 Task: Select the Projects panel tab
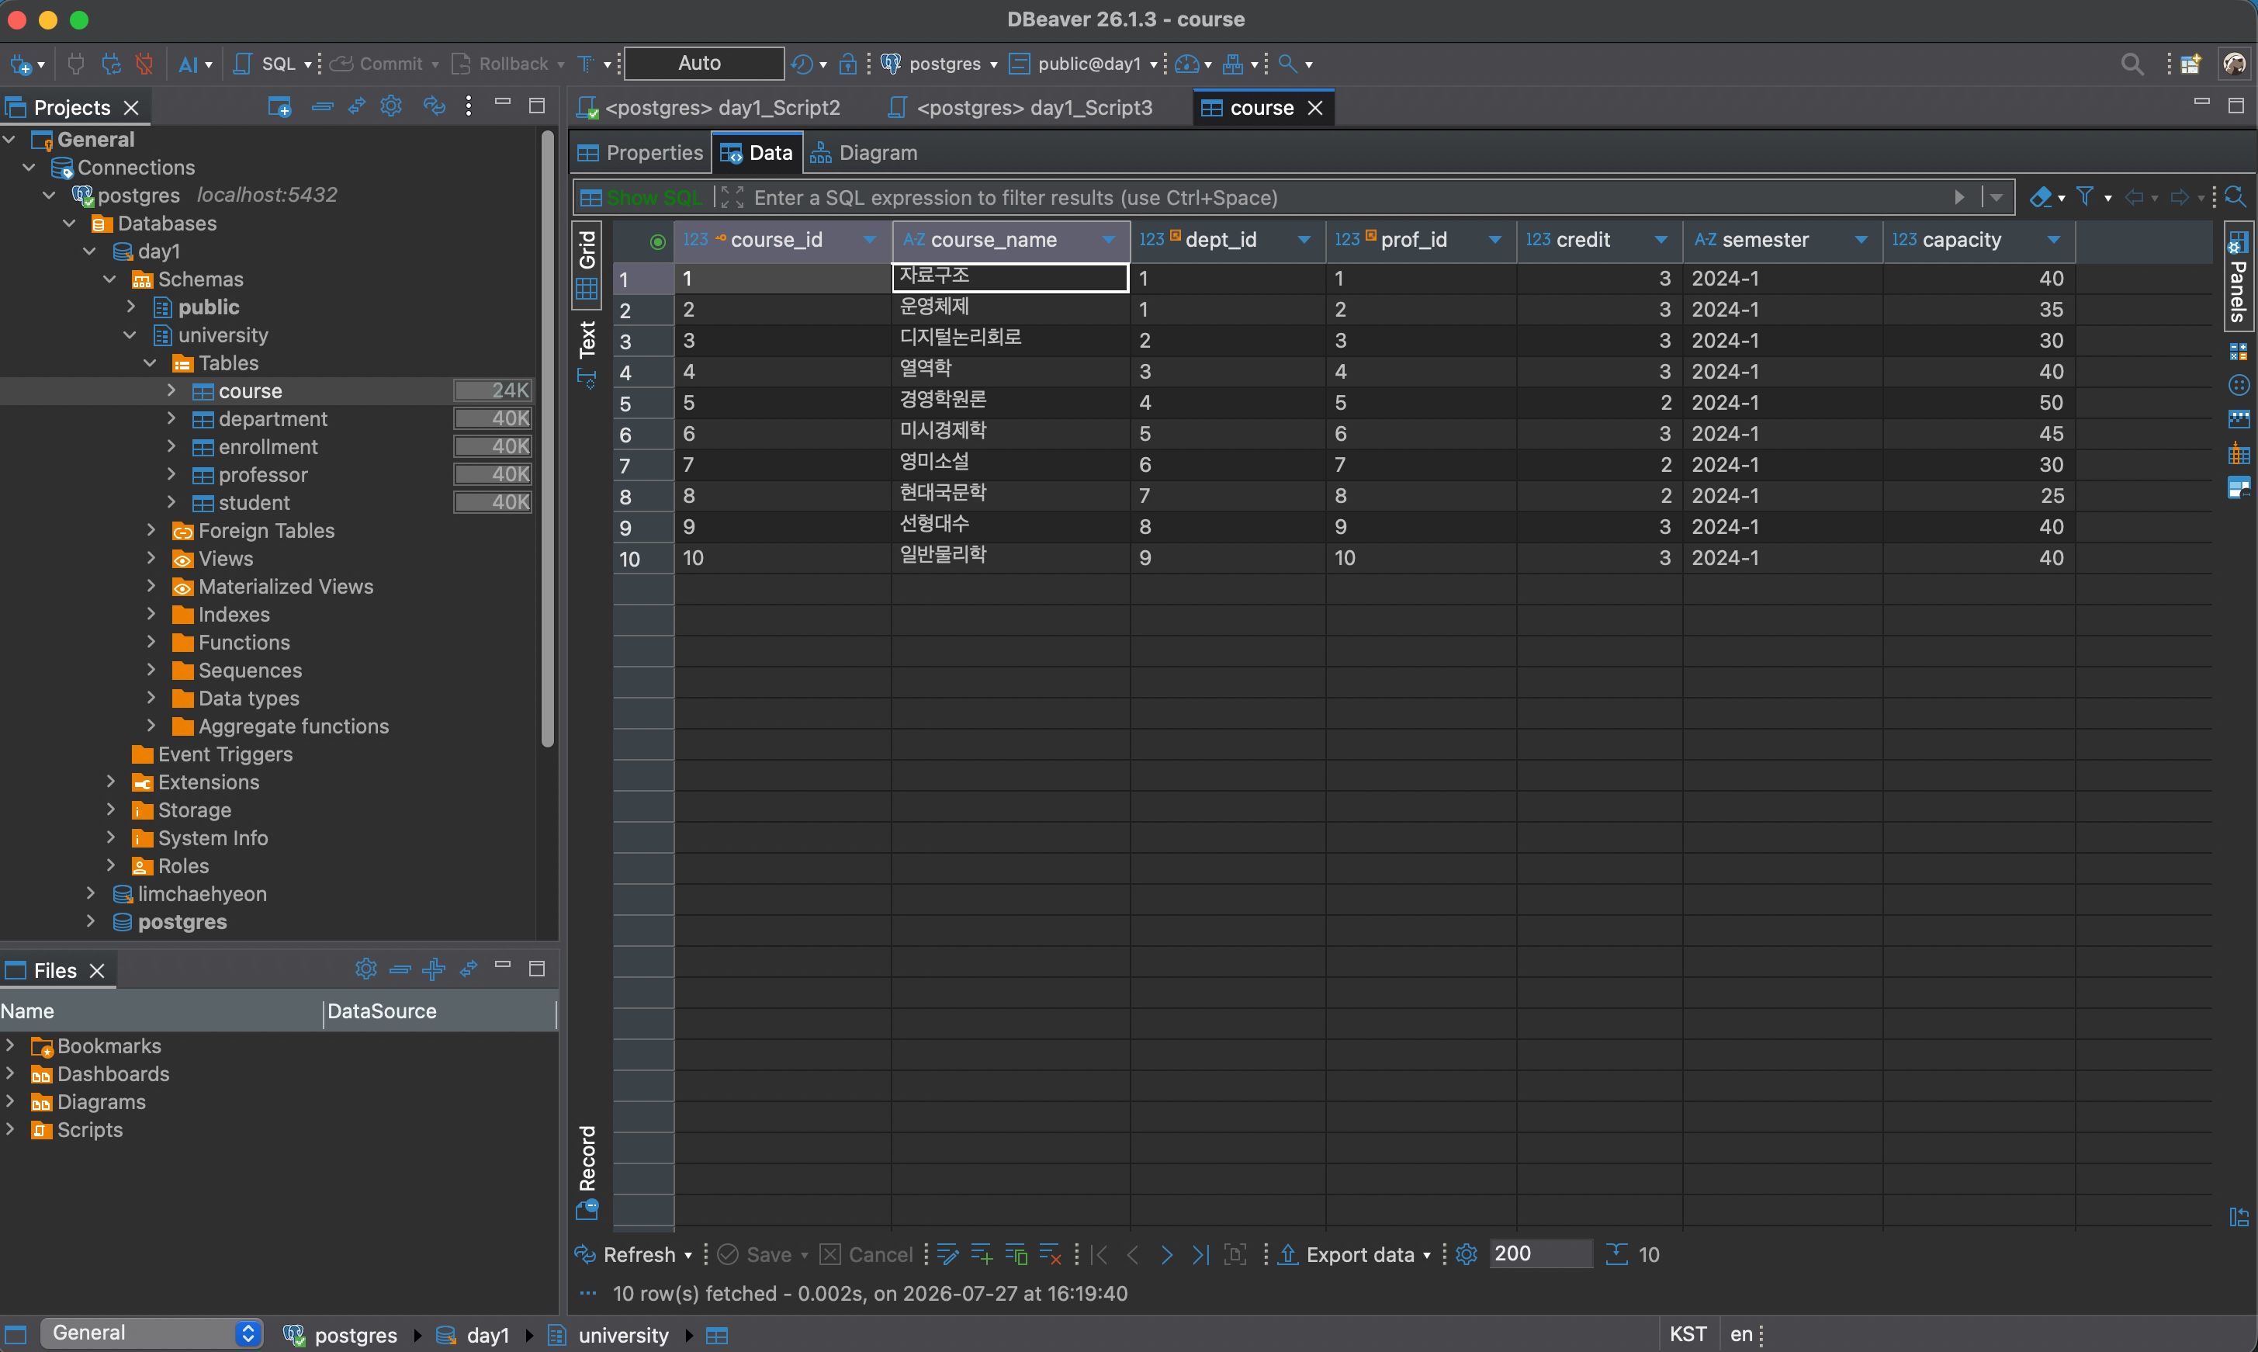[x=72, y=108]
